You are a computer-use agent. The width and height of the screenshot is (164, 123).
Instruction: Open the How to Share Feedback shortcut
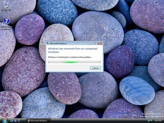pos(6,24)
